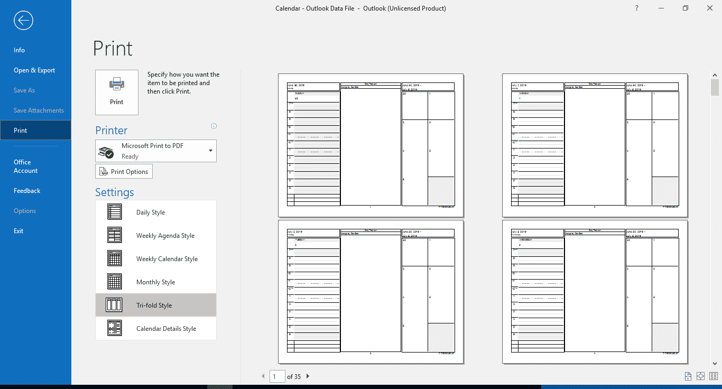Choose the Weekly Agenda Style icon
722x389 pixels.
tap(114, 235)
